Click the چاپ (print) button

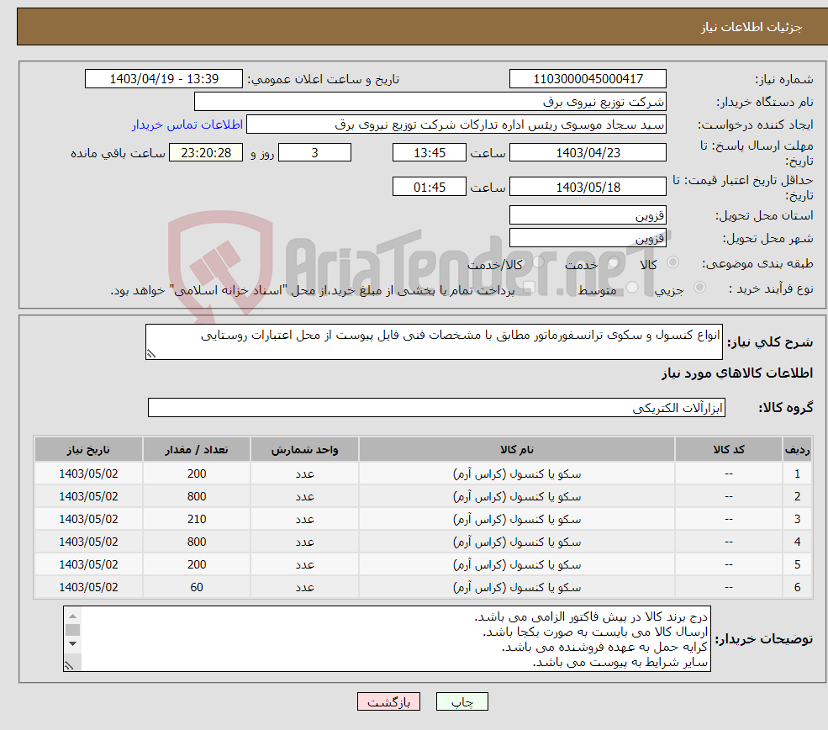(x=462, y=701)
